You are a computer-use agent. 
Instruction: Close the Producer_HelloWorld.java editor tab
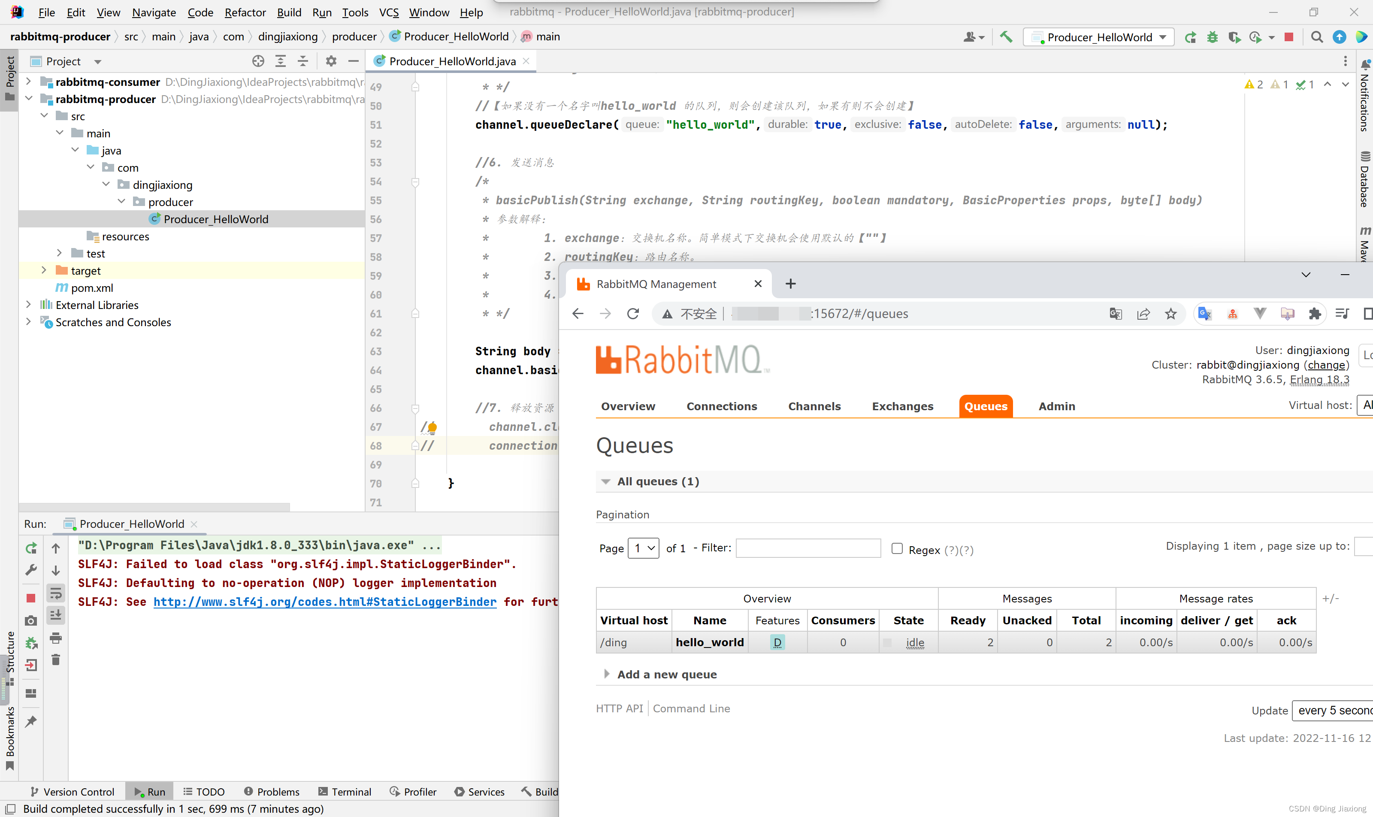[x=526, y=61]
